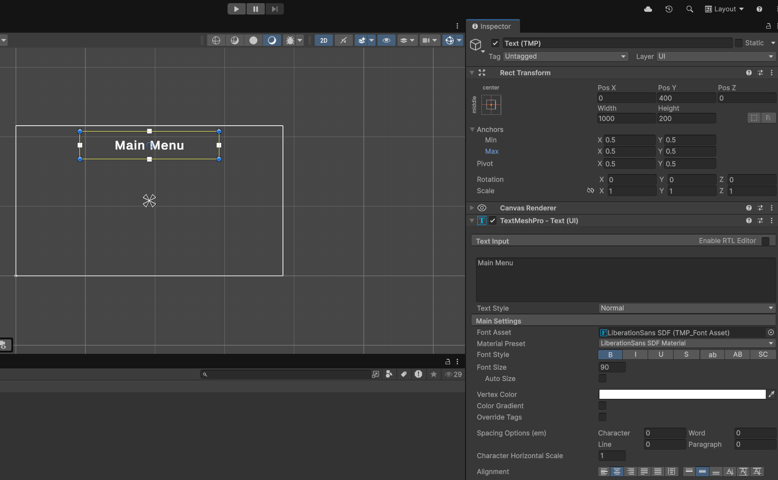Open the Text Style dropdown
Screen dimensions: 778x480
(x=686, y=308)
